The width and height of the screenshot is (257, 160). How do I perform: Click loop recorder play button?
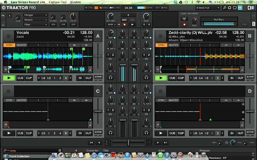click(x=133, y=24)
